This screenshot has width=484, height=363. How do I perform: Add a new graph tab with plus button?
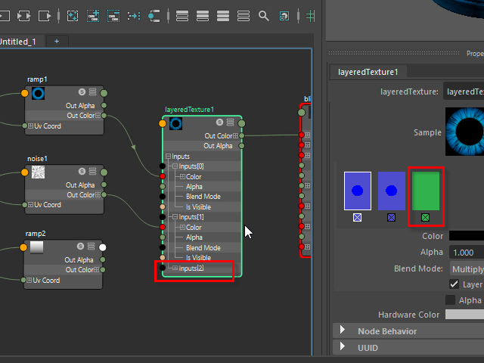pyautogui.click(x=57, y=41)
